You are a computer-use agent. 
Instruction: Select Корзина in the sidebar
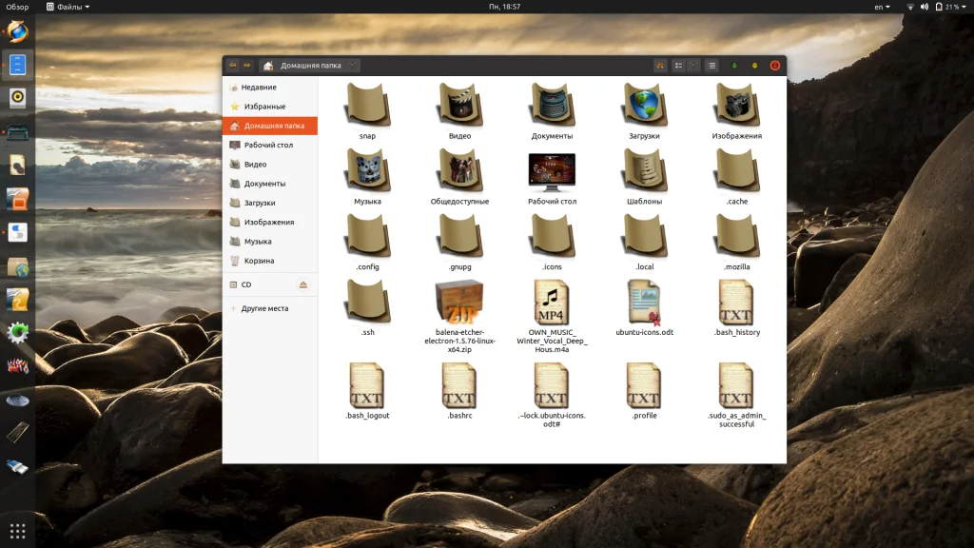[259, 261]
